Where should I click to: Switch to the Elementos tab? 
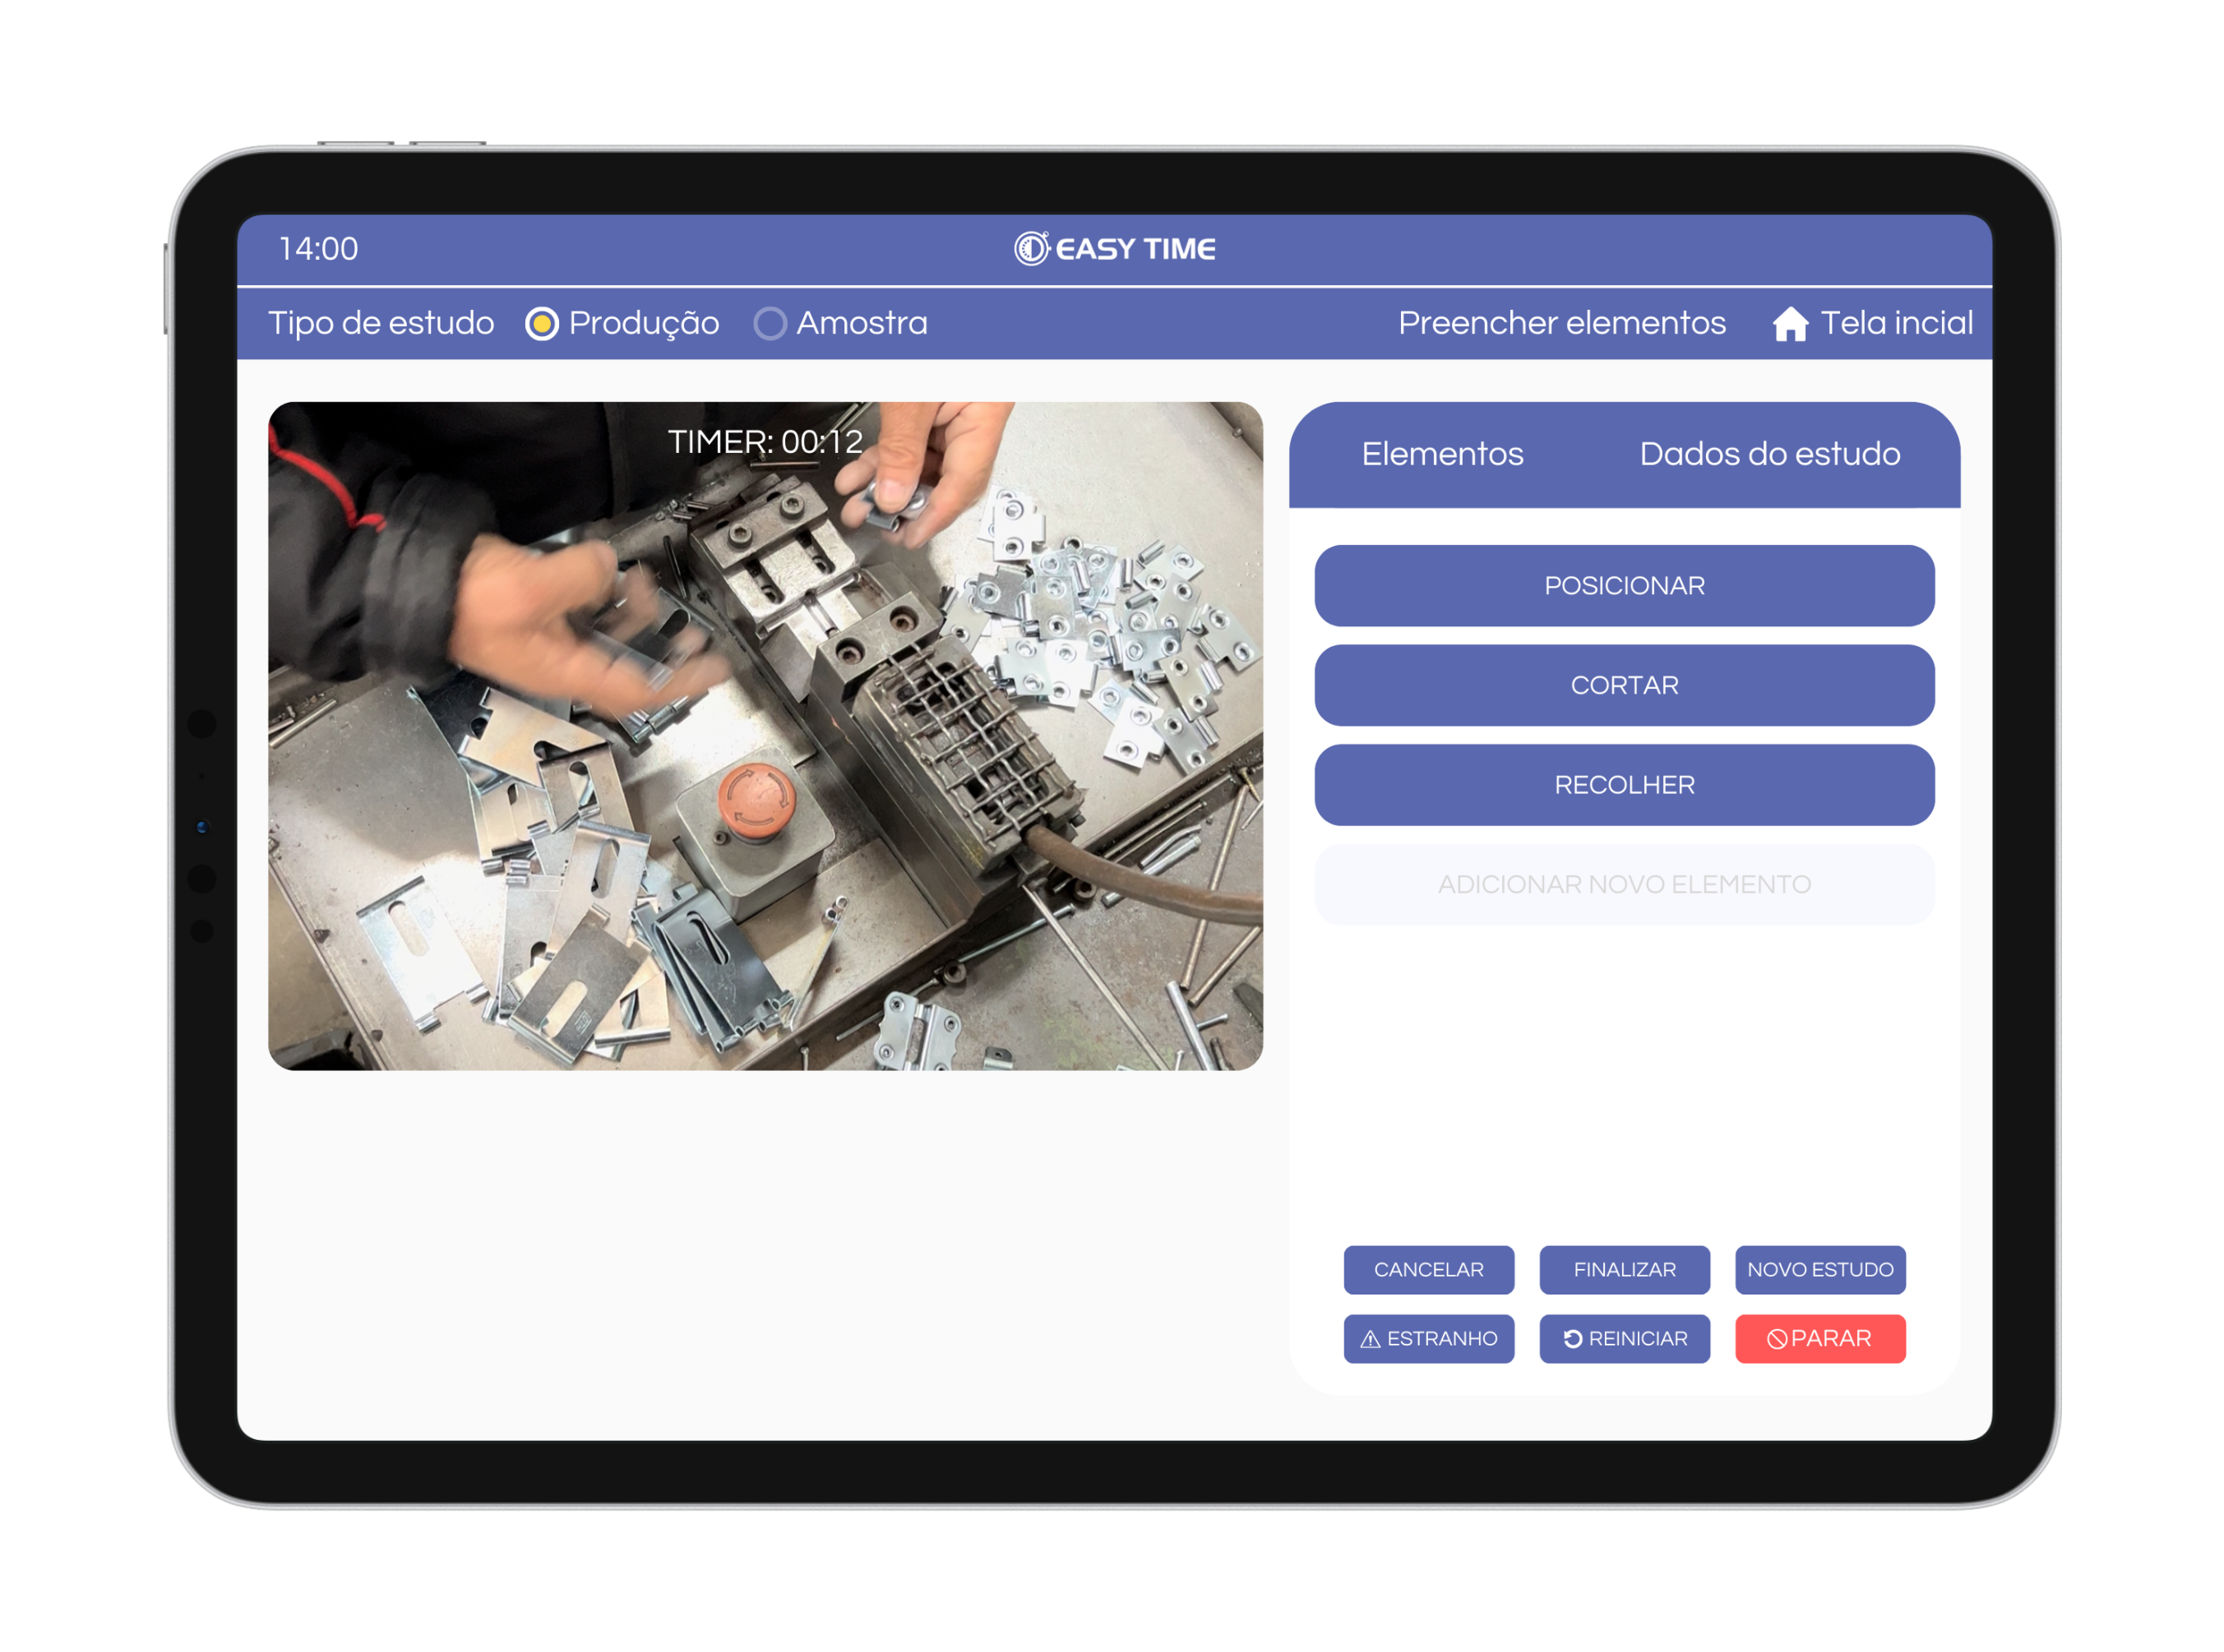(1441, 454)
